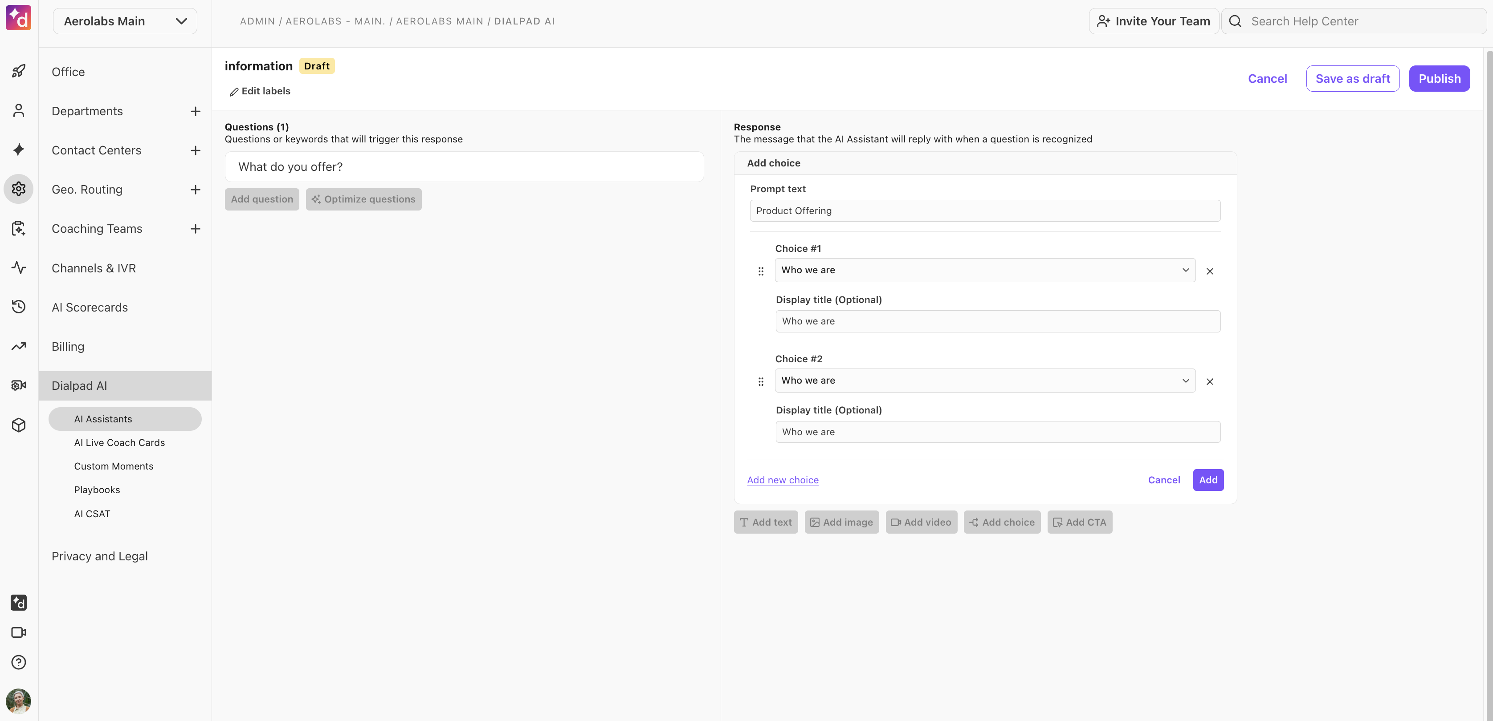Confirm choice with the purple Add button
The image size is (1493, 721).
coord(1208,480)
